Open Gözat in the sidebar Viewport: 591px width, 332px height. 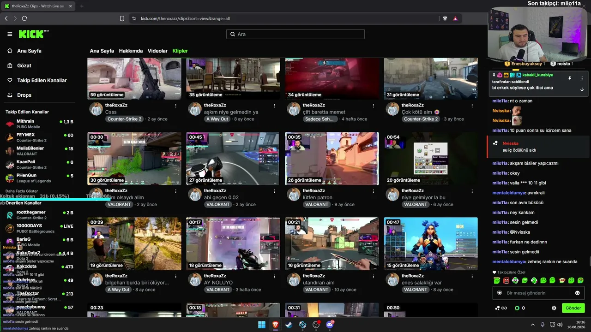point(24,65)
